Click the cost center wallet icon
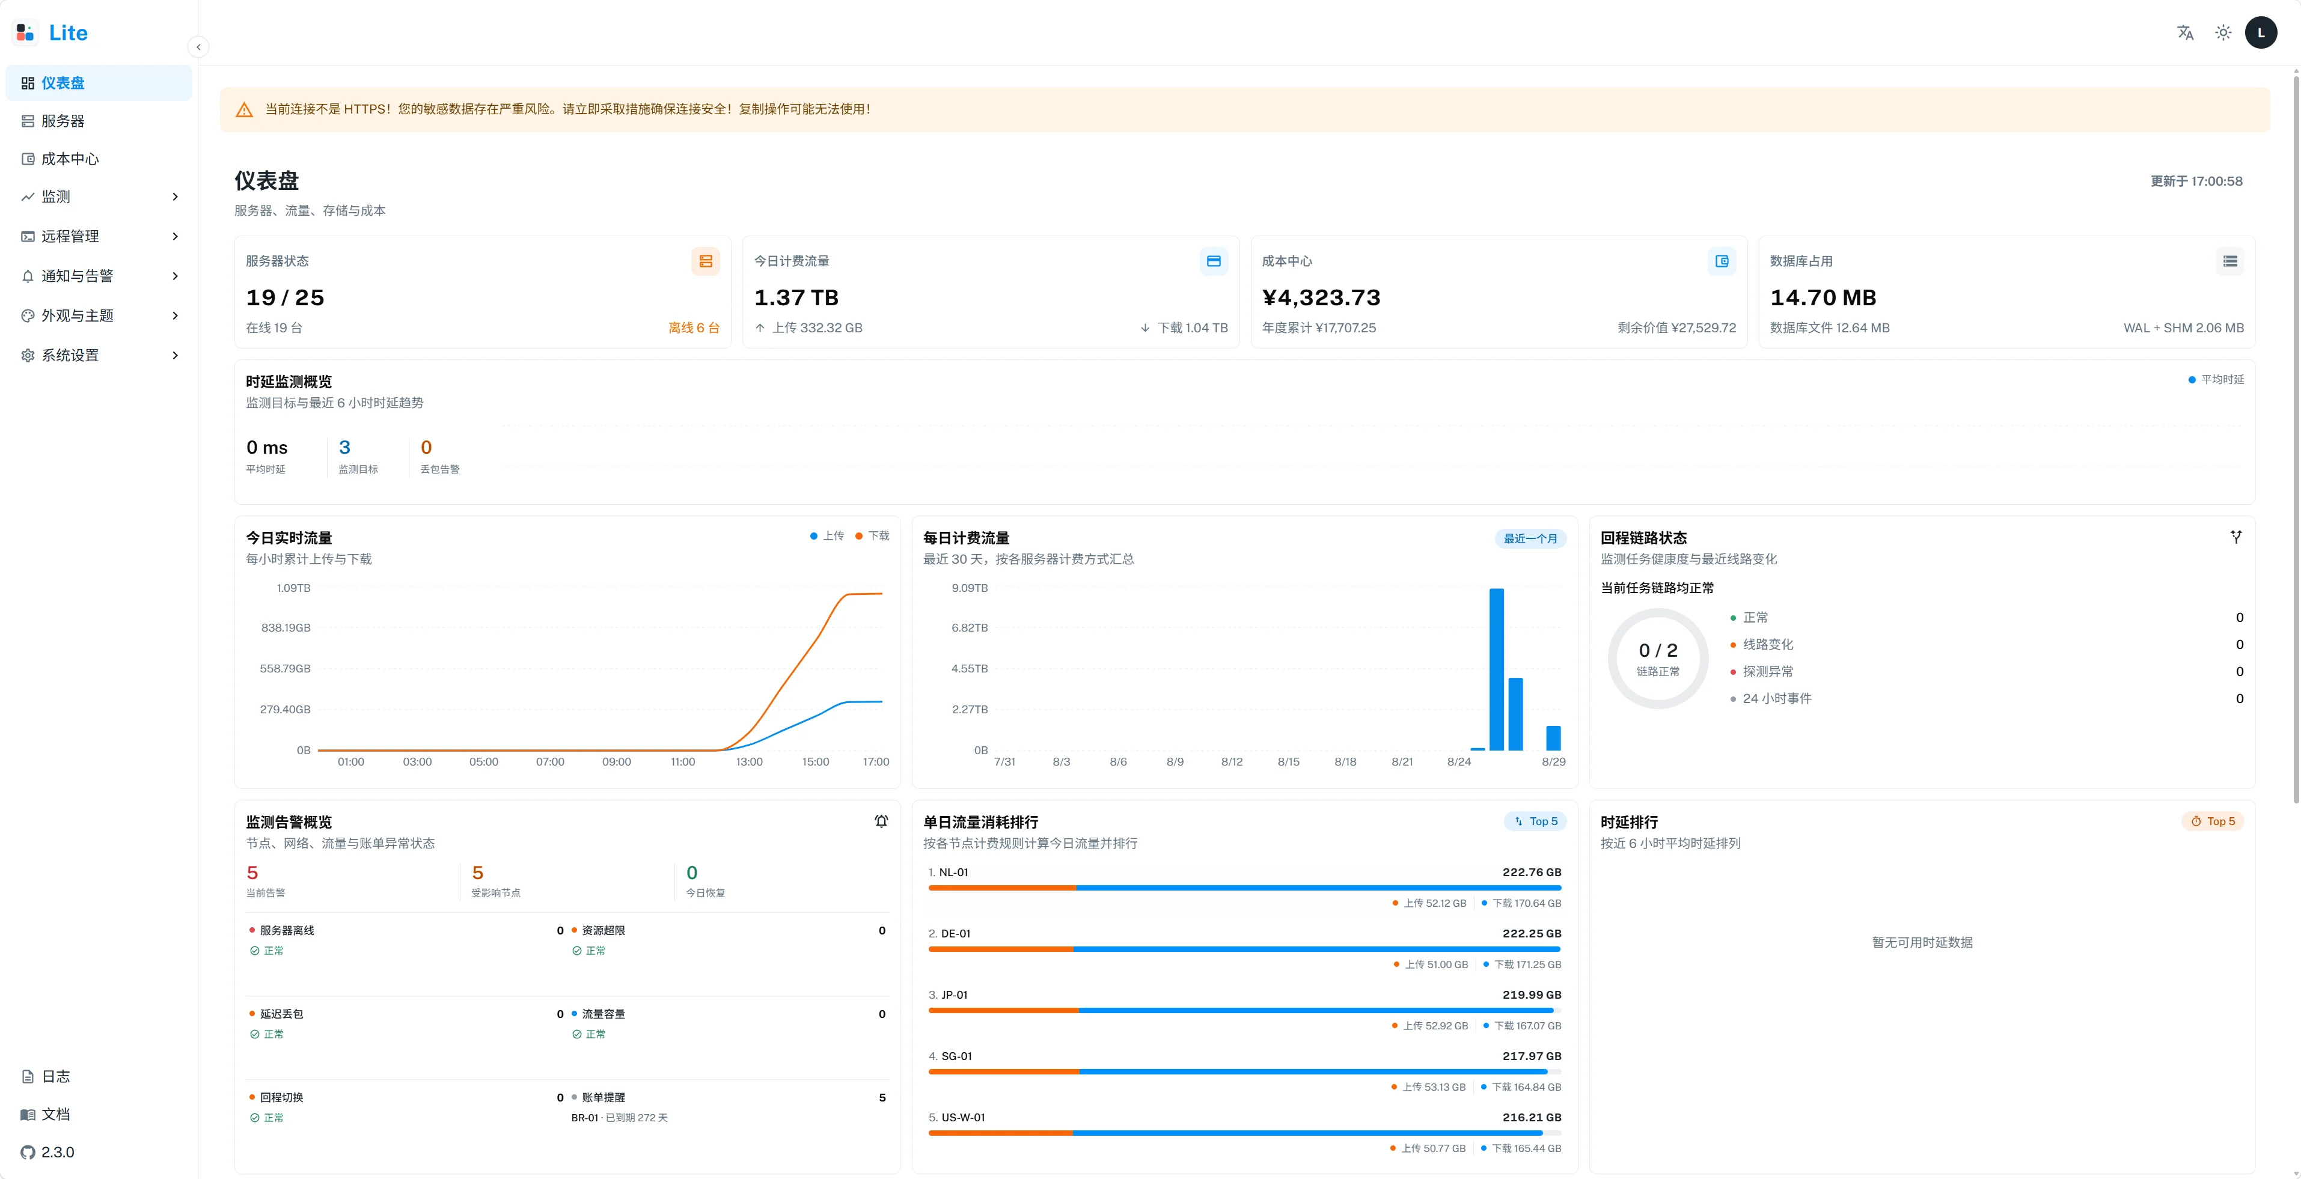The image size is (2301, 1179). (1722, 262)
